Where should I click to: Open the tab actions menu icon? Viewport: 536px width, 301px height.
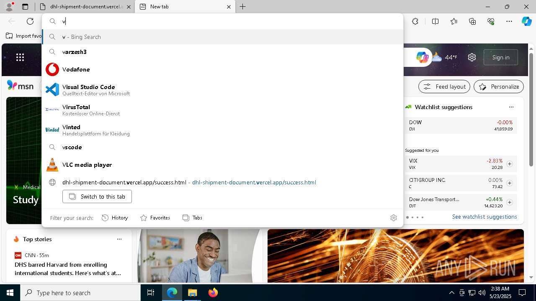coord(25,7)
